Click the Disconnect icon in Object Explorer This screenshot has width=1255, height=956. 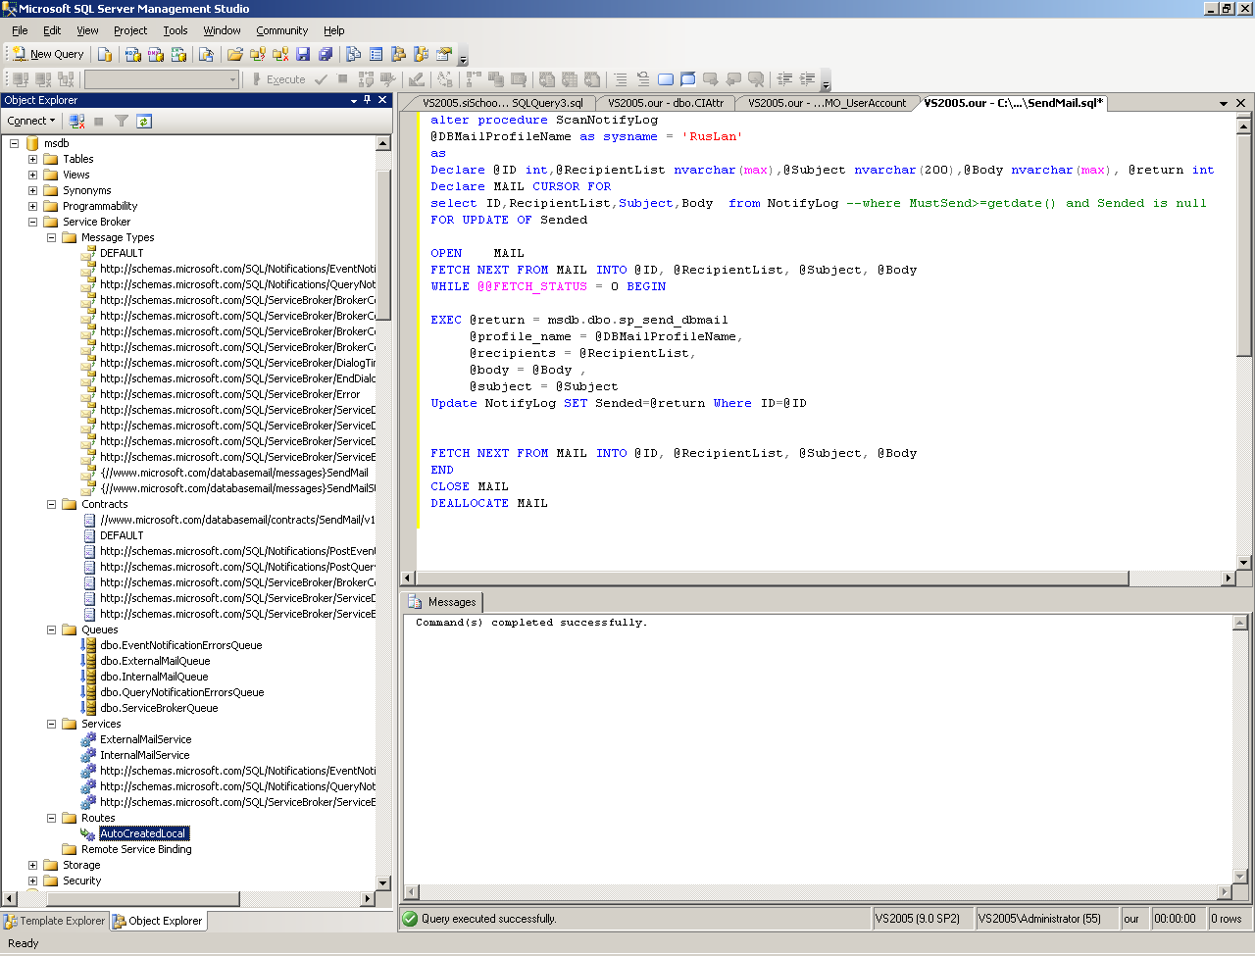76,121
